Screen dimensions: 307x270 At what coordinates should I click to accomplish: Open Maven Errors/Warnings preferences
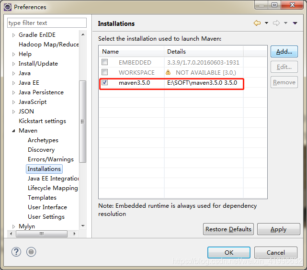tap(51, 159)
